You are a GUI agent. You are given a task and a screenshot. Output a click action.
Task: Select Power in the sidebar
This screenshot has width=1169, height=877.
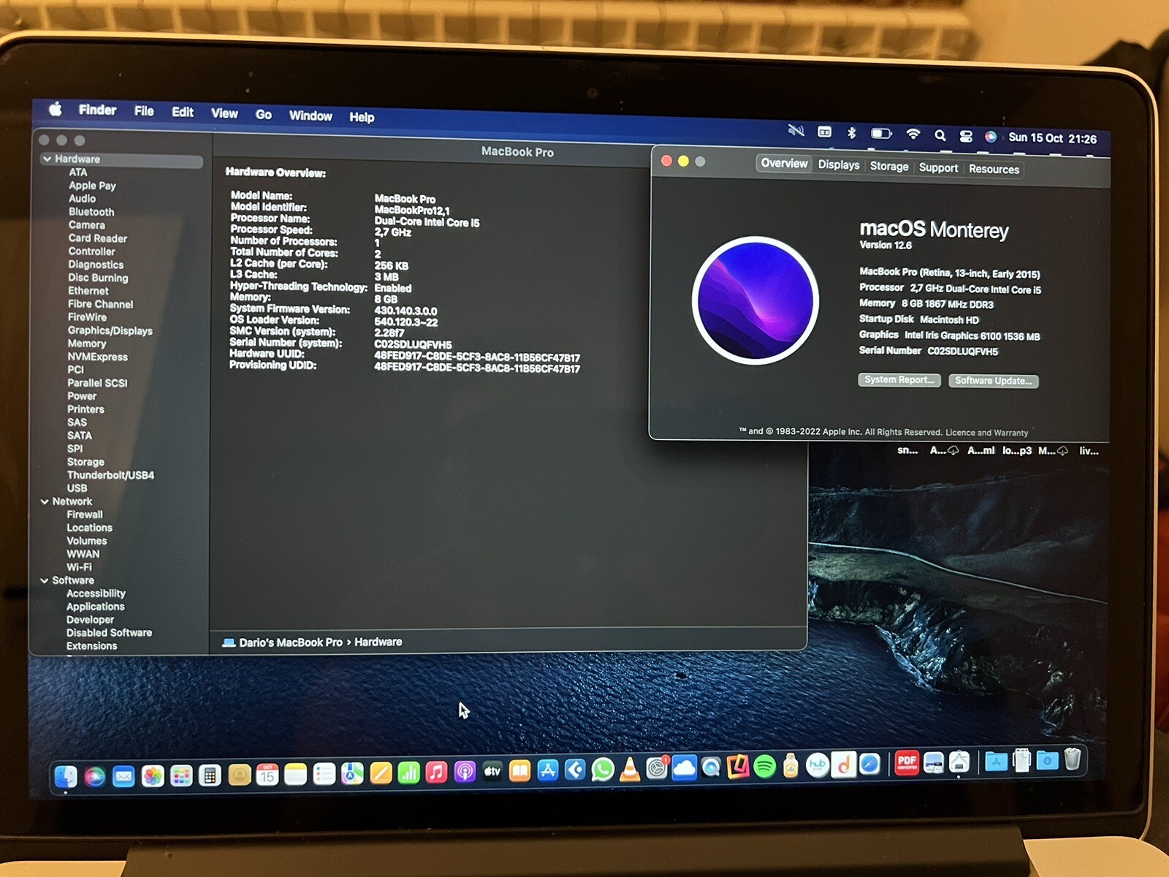[x=82, y=396]
